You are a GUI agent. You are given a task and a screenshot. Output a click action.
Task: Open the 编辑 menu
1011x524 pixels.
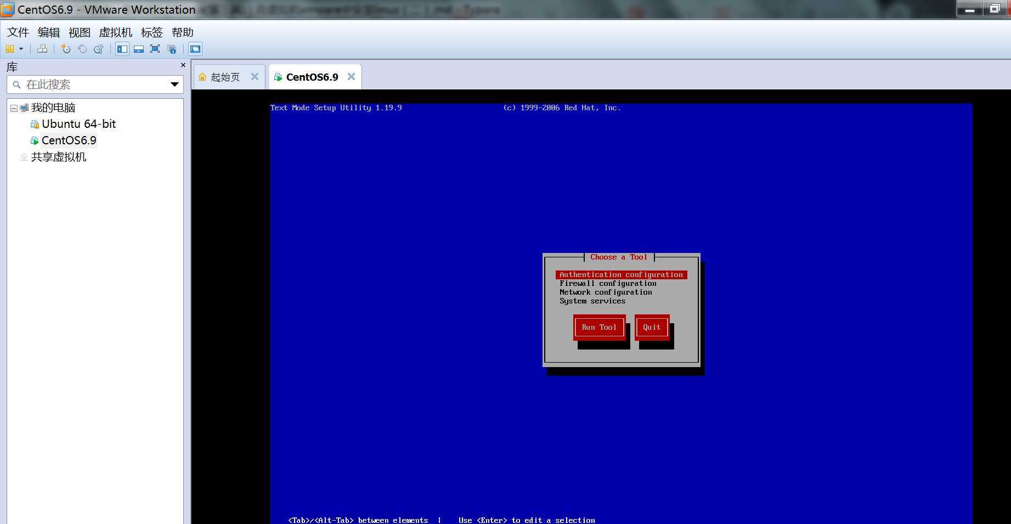pyautogui.click(x=49, y=32)
